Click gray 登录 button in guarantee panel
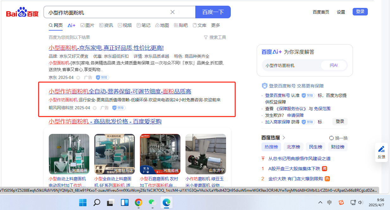This screenshot has height=210, width=390. click(x=340, y=121)
